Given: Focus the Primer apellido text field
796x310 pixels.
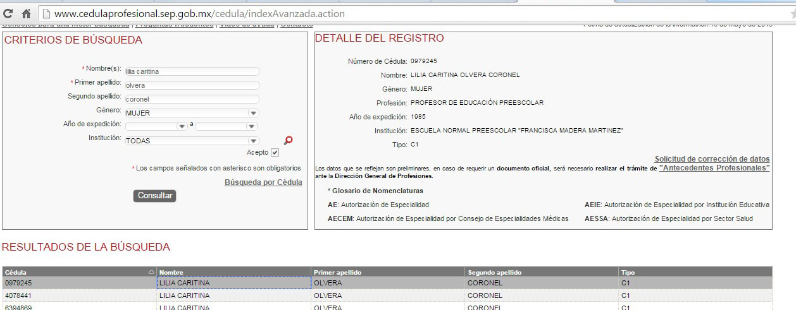Looking at the screenshot, I should [192, 85].
